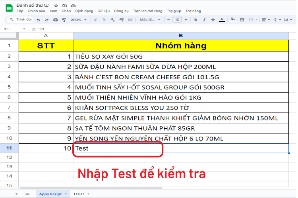Screen dimensions: 298x198
Task: Select column A header
Action: (x=46, y=36)
